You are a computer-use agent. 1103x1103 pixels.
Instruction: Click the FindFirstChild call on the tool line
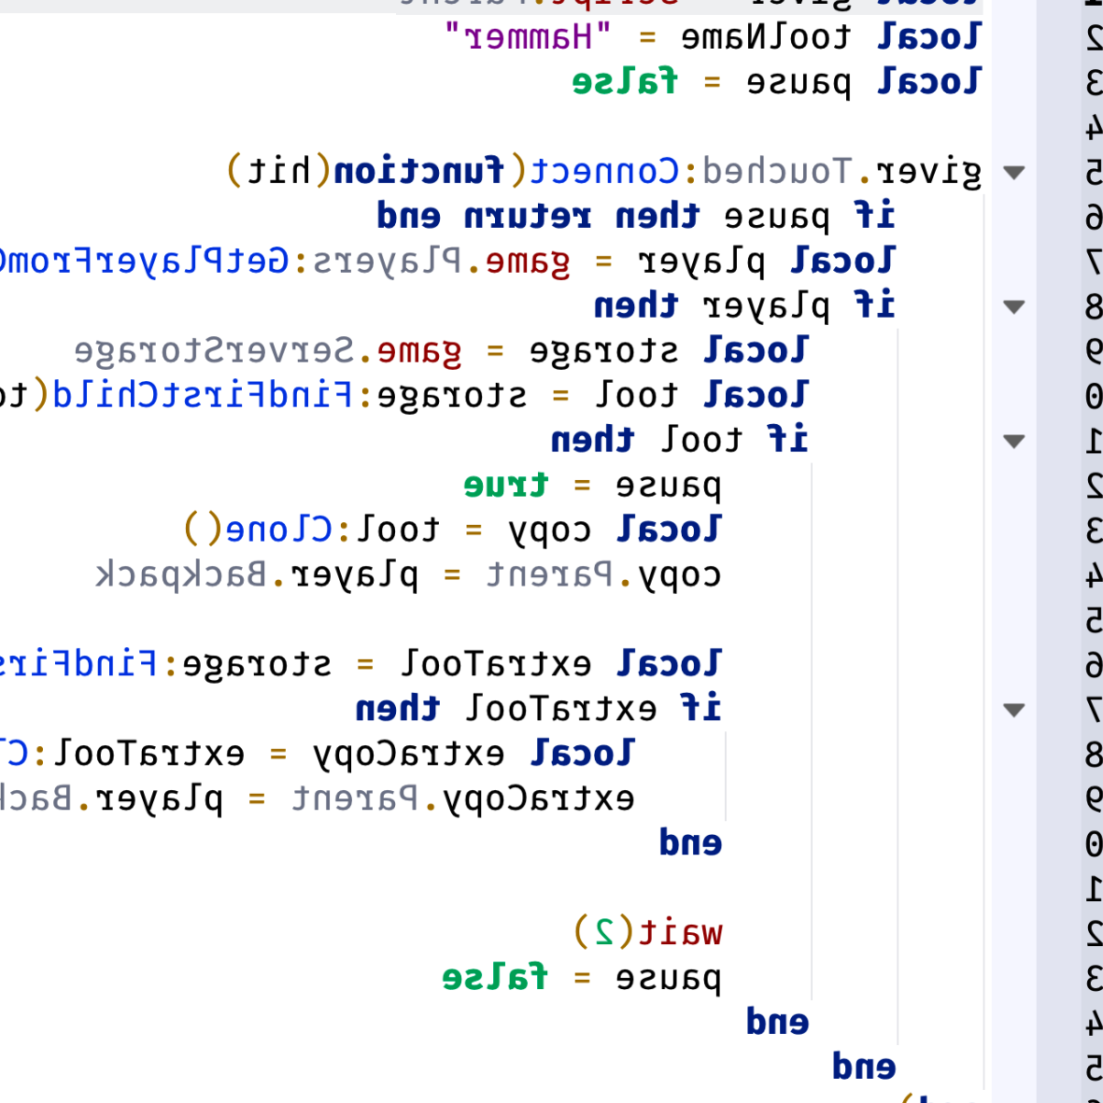203,395
